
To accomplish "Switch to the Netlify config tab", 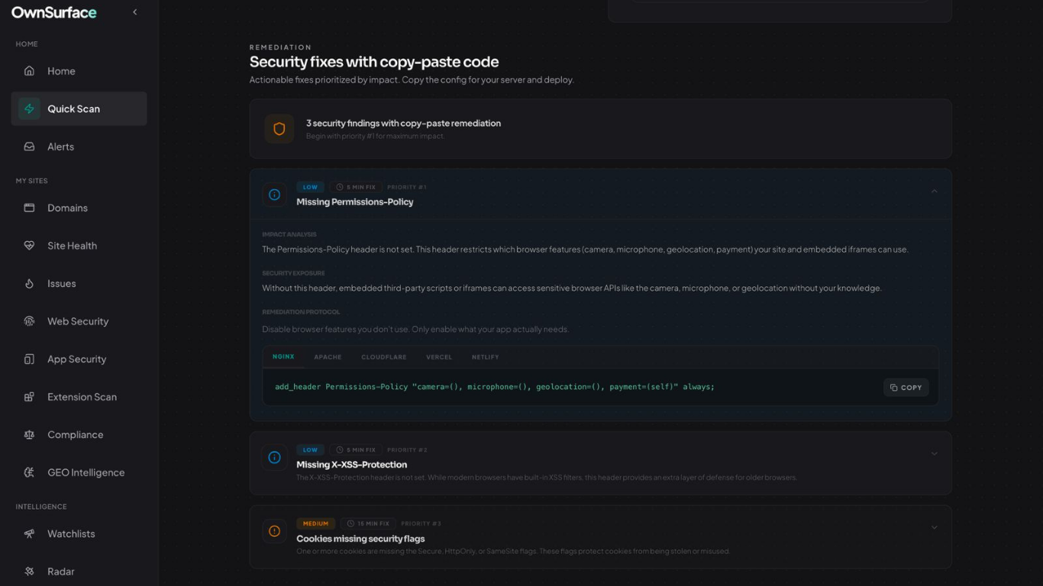I will pos(485,357).
